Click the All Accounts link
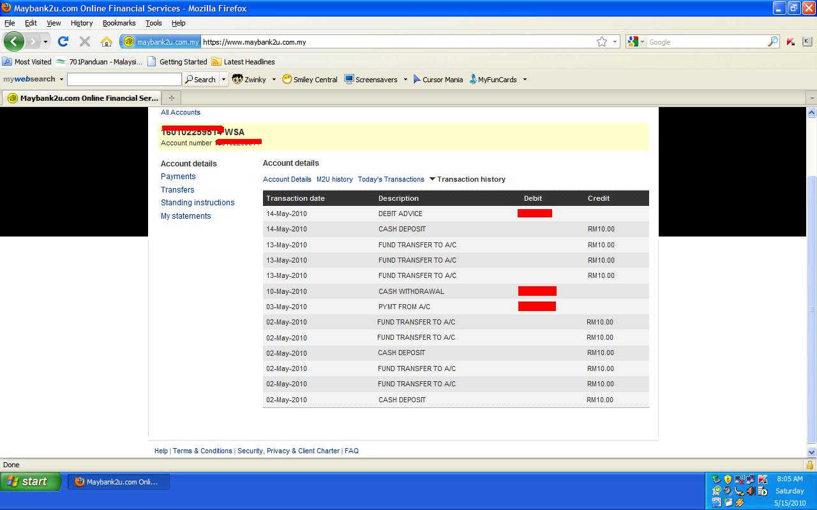This screenshot has width=817, height=510. (181, 112)
